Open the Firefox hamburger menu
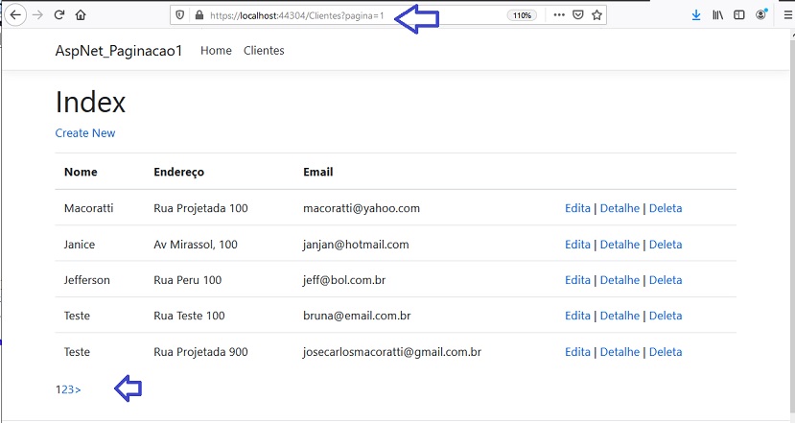 (788, 15)
